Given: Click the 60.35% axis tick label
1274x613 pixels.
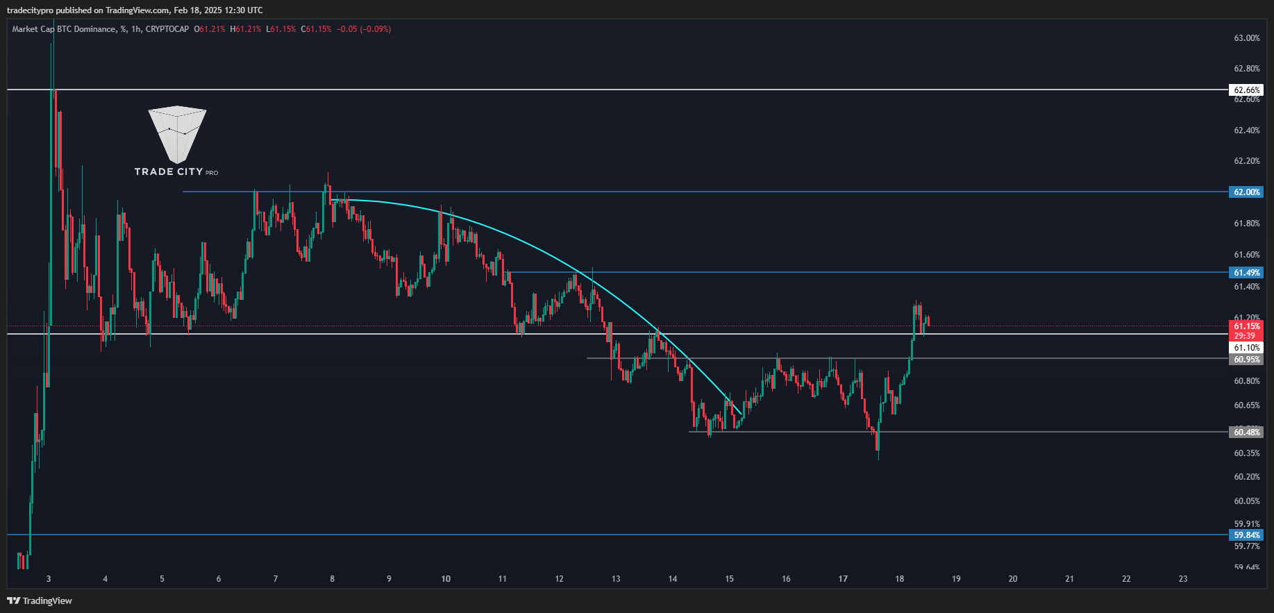Looking at the screenshot, I should coord(1247,453).
